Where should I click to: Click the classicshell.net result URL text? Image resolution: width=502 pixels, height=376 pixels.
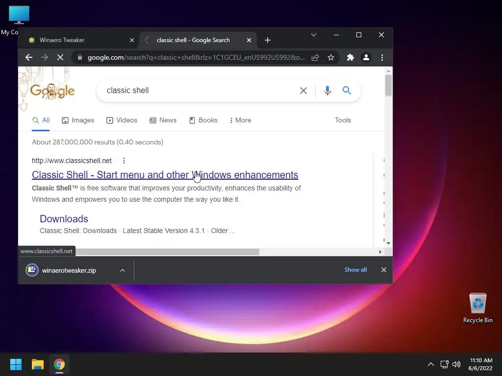[72, 161]
